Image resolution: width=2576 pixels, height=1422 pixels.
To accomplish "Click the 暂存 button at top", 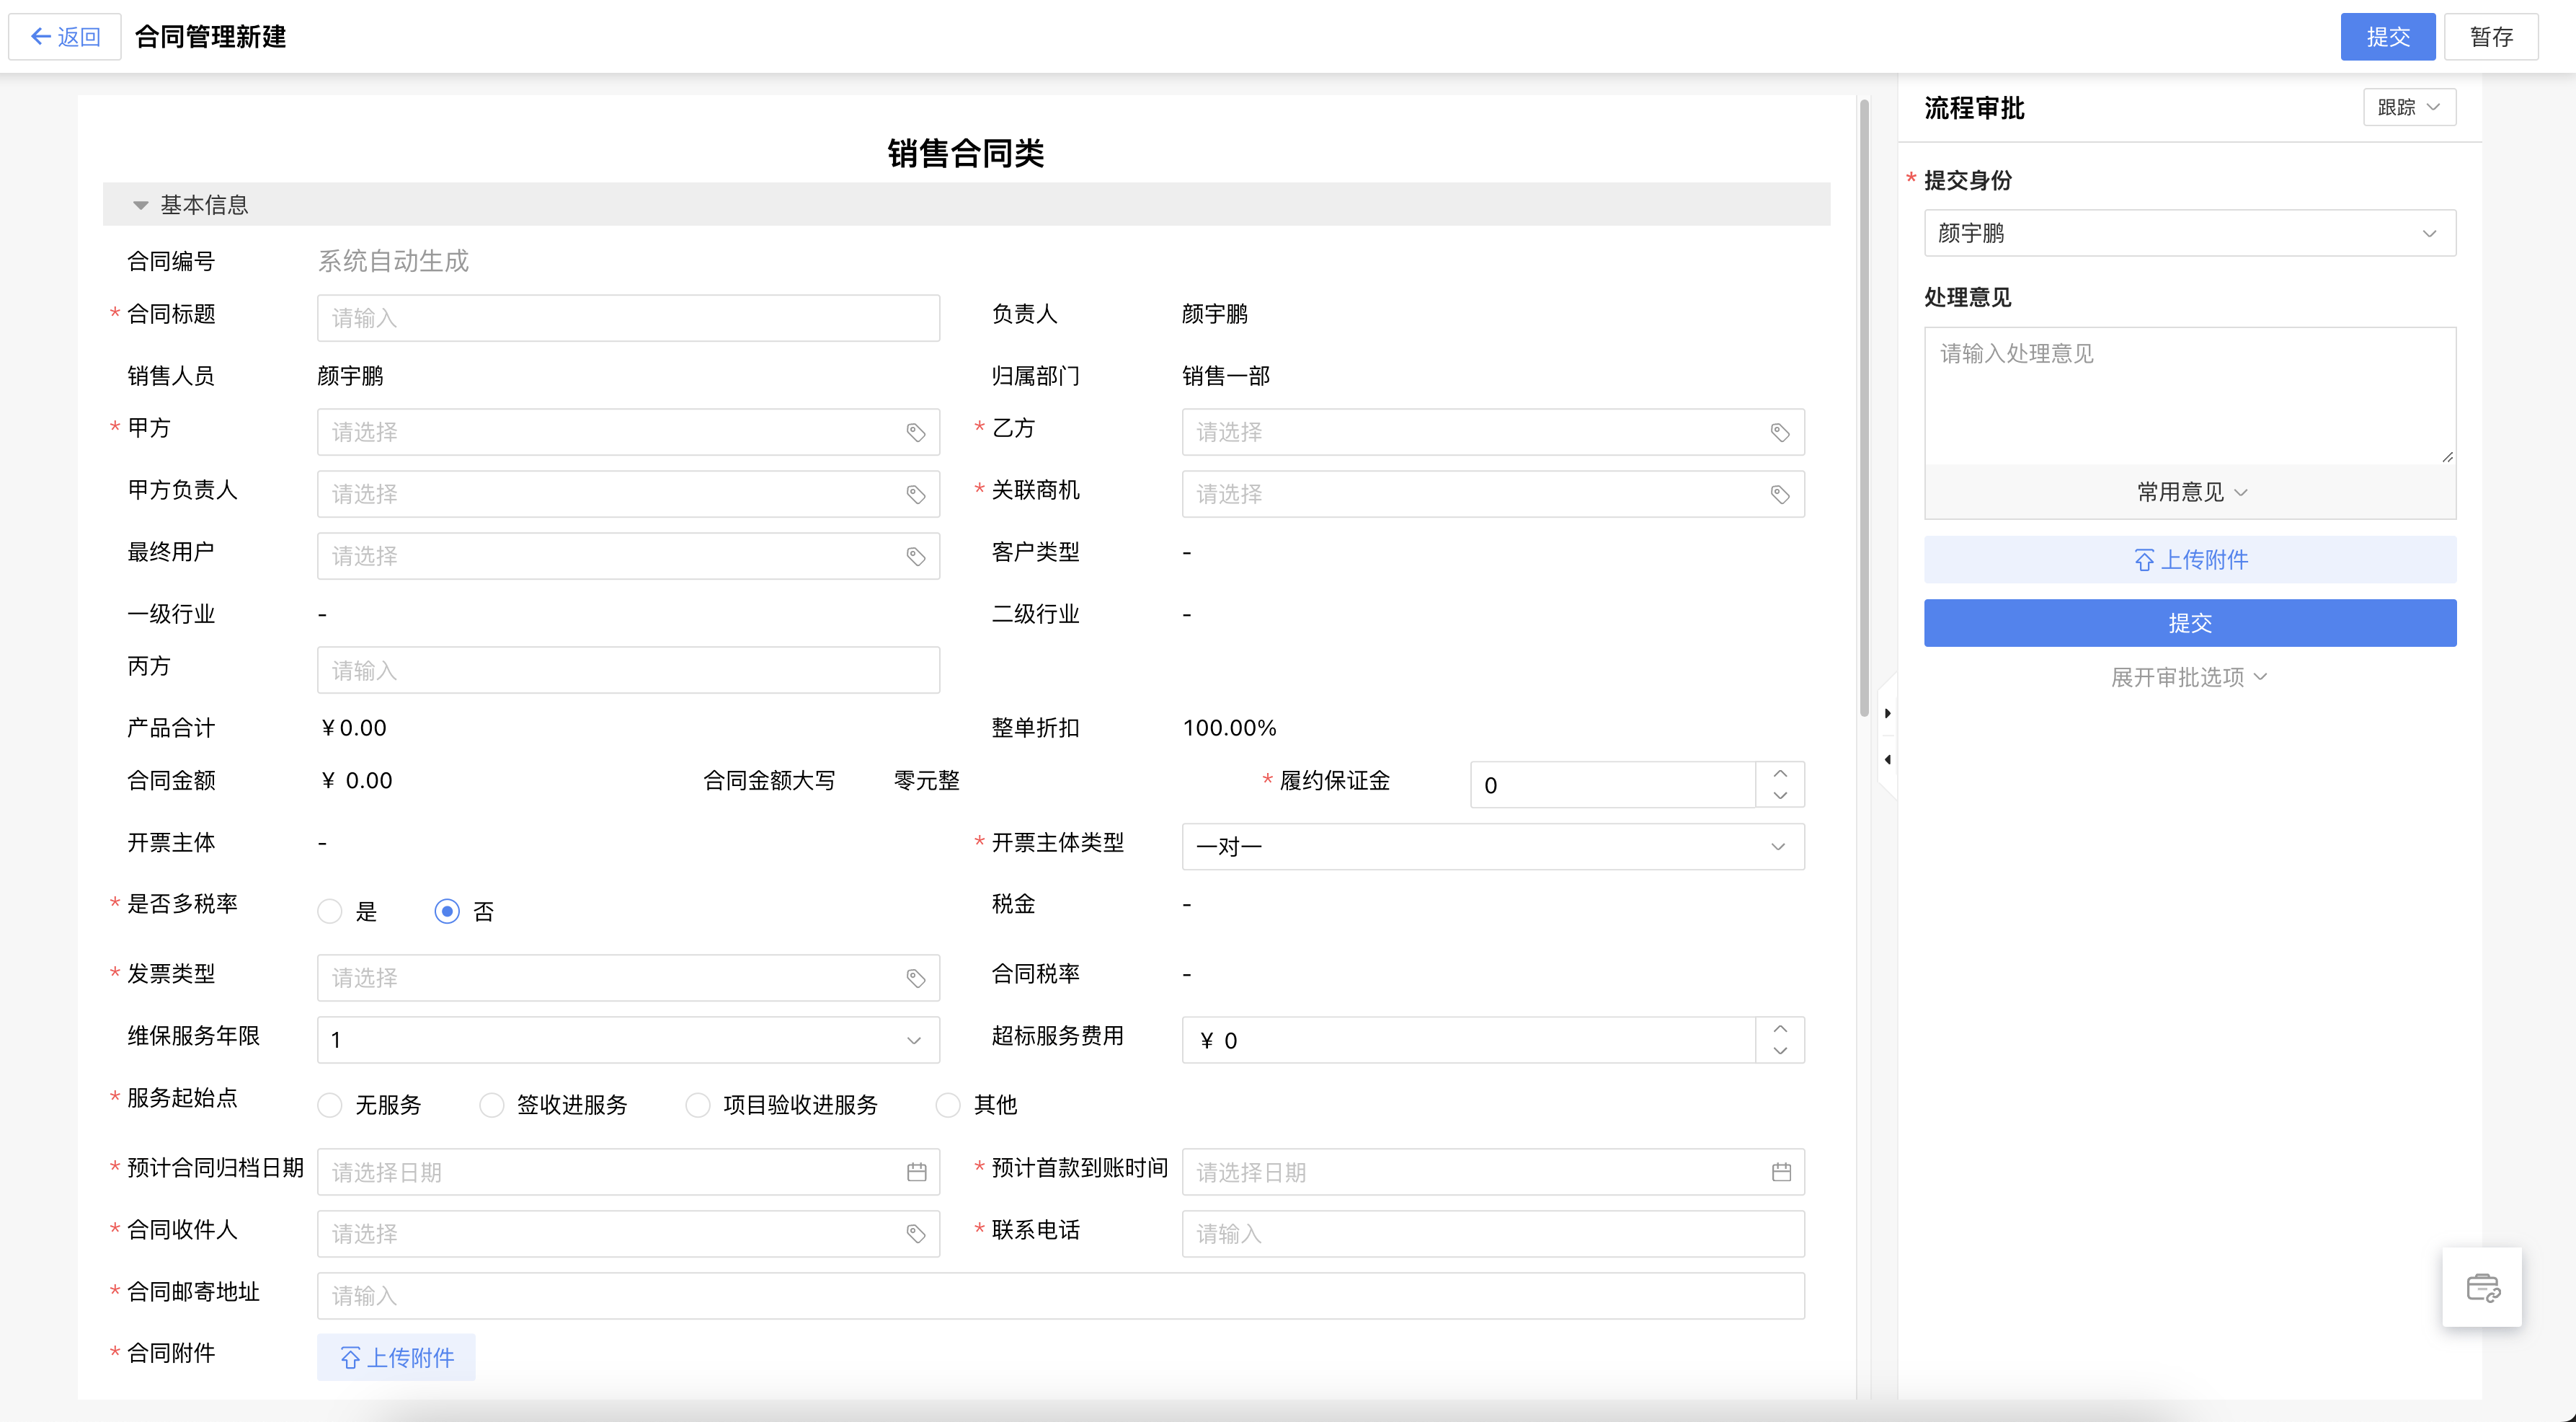I will click(x=2490, y=37).
